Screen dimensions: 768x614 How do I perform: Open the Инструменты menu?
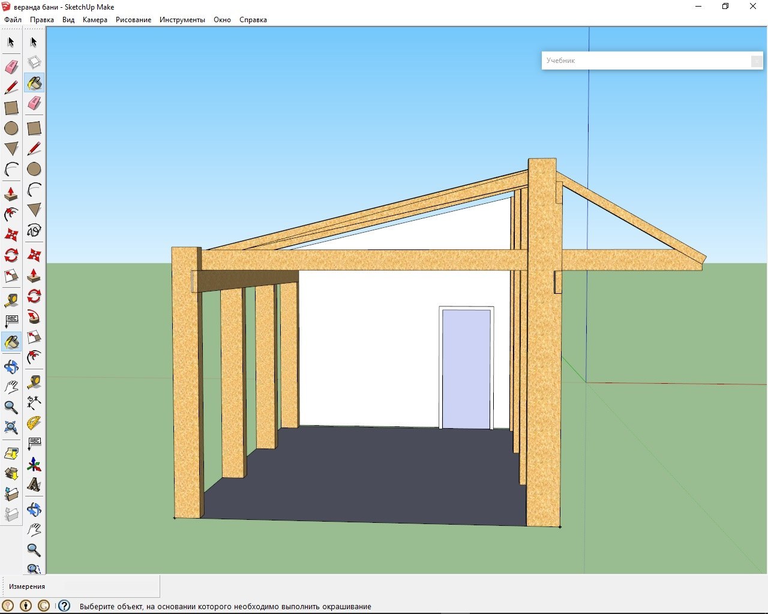click(182, 20)
